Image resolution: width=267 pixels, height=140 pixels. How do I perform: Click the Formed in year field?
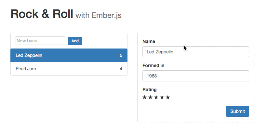click(x=195, y=76)
